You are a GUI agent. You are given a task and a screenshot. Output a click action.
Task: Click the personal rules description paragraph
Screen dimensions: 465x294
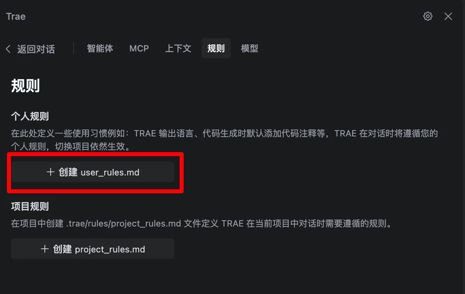[224, 140]
